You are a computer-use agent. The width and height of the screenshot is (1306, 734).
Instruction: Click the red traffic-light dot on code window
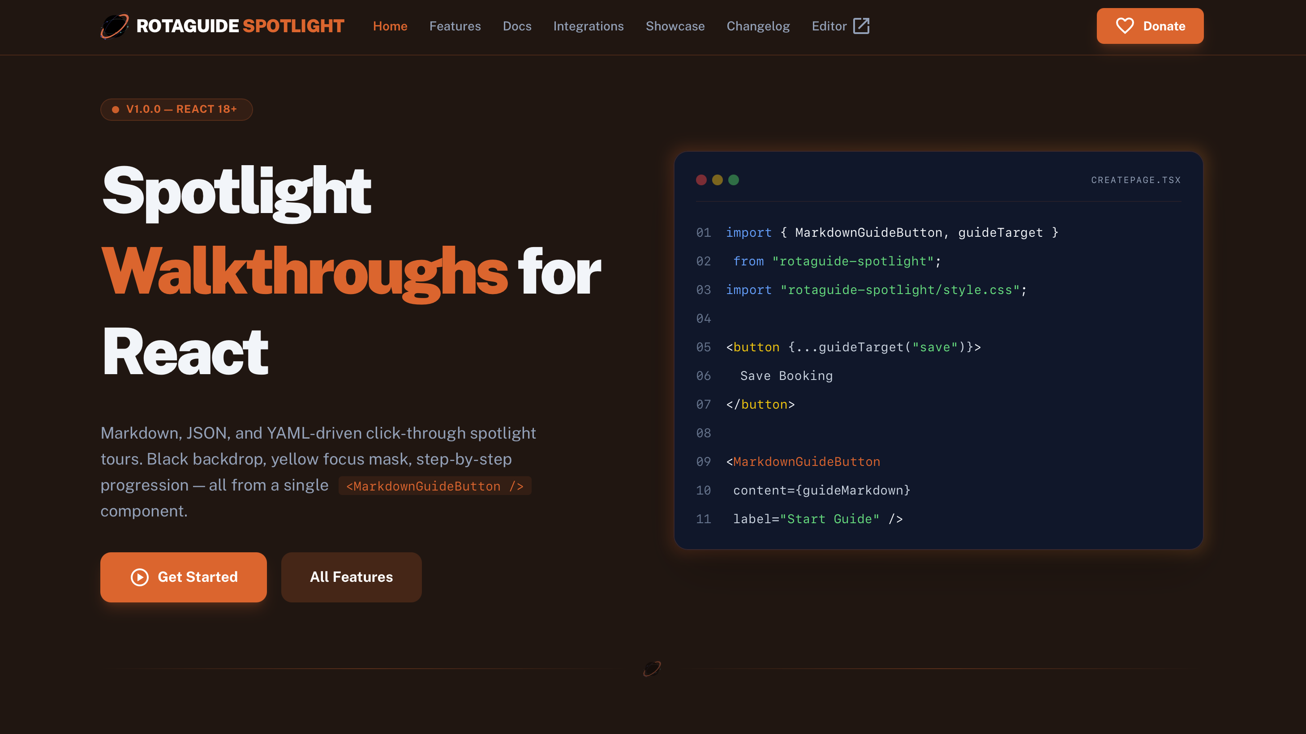click(701, 180)
